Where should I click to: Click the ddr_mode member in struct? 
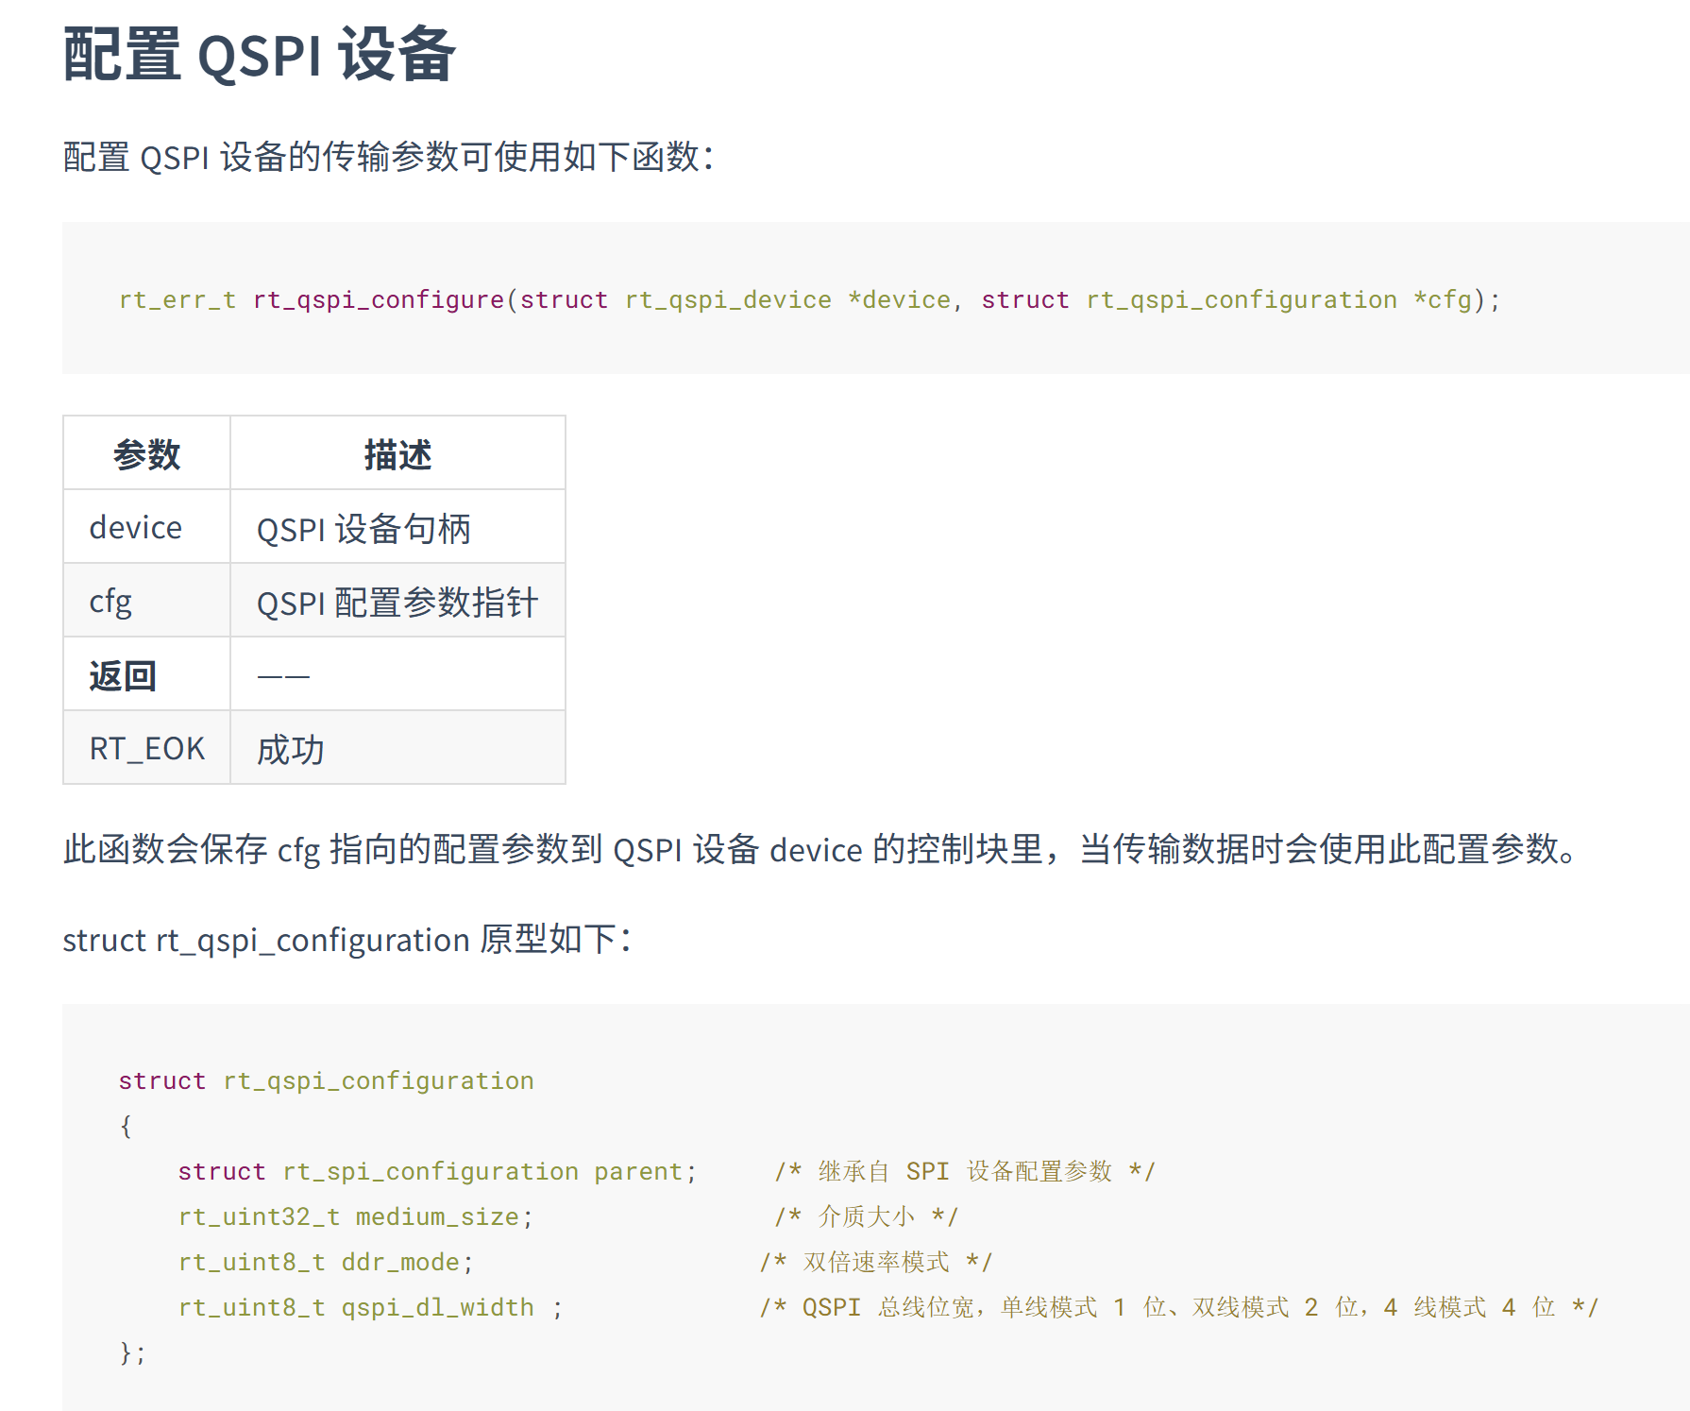tap(400, 1262)
